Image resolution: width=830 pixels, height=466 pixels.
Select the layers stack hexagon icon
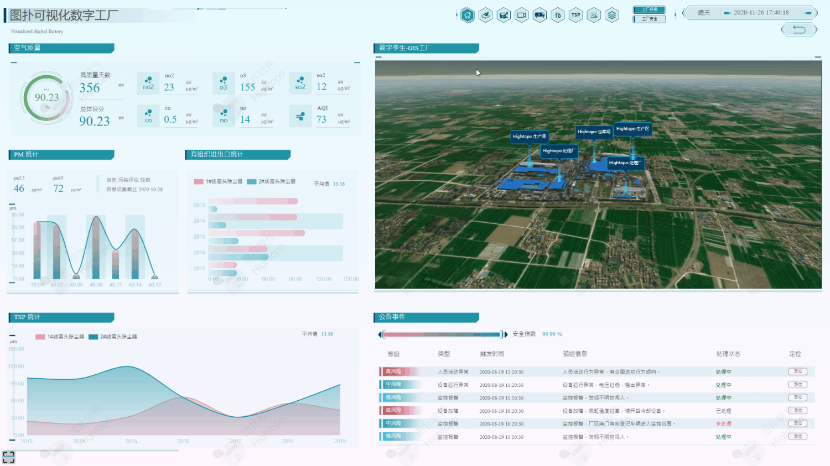click(x=611, y=15)
